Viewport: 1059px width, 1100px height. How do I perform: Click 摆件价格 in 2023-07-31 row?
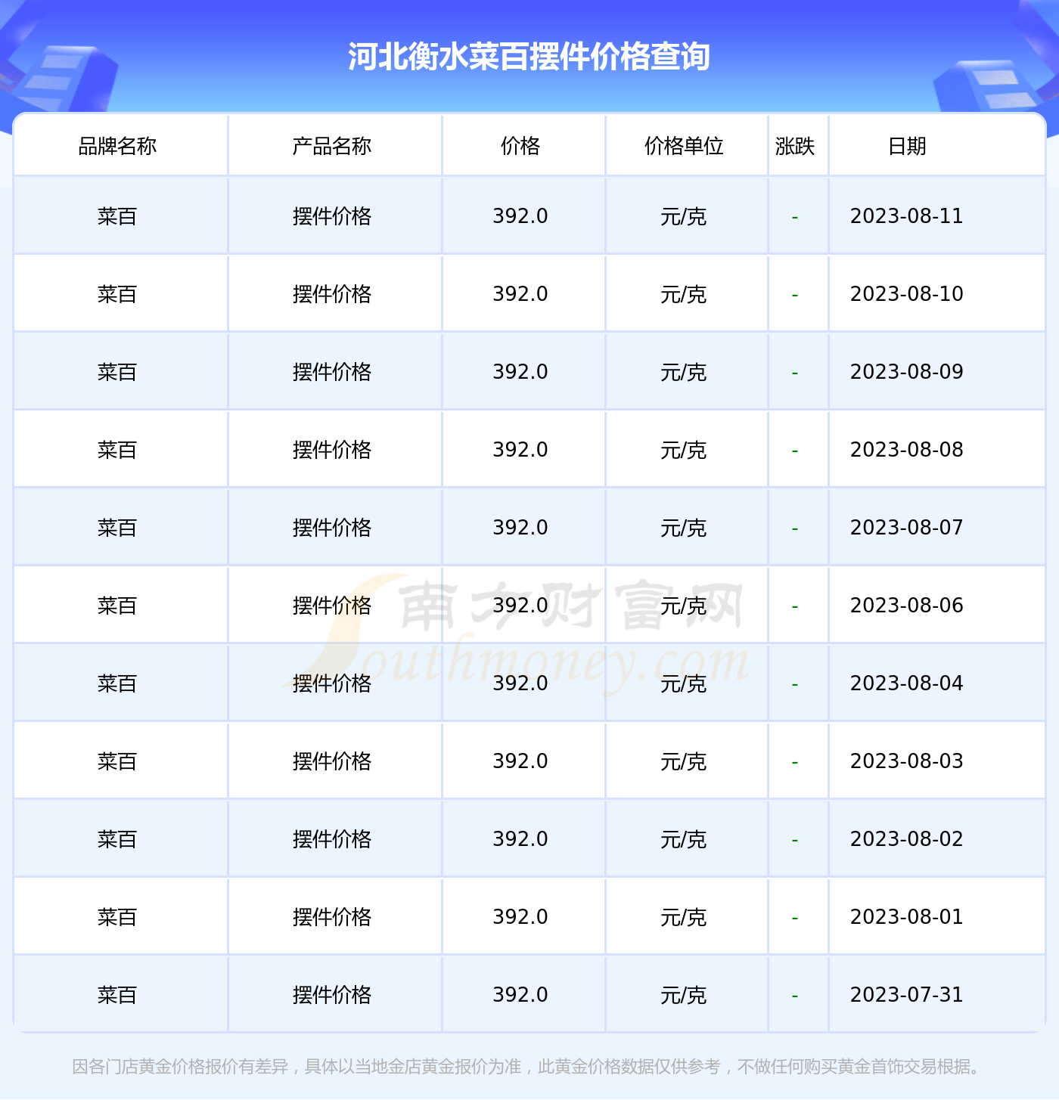tap(332, 996)
